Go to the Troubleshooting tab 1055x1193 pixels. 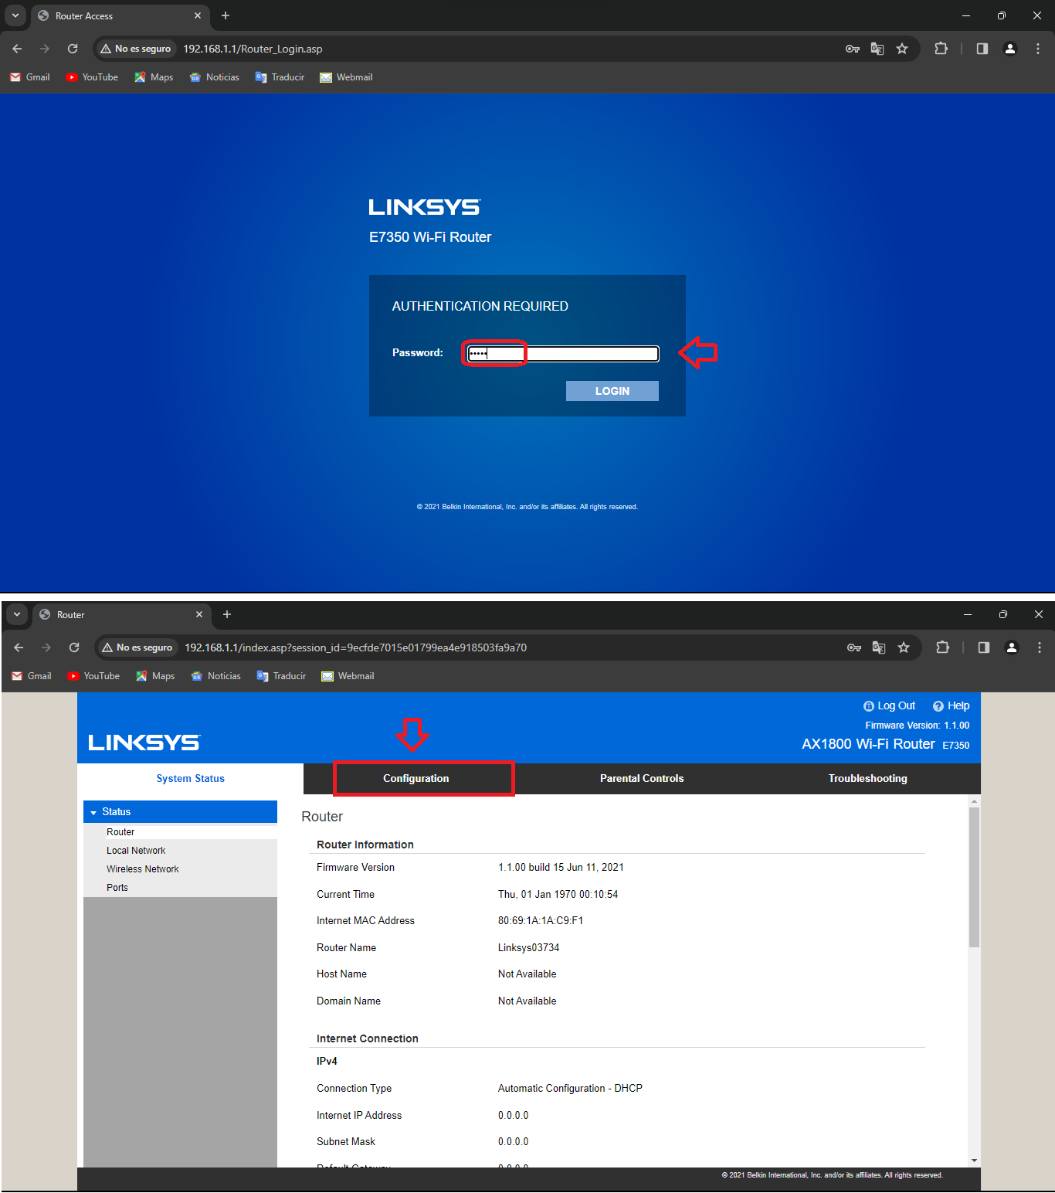tap(867, 778)
